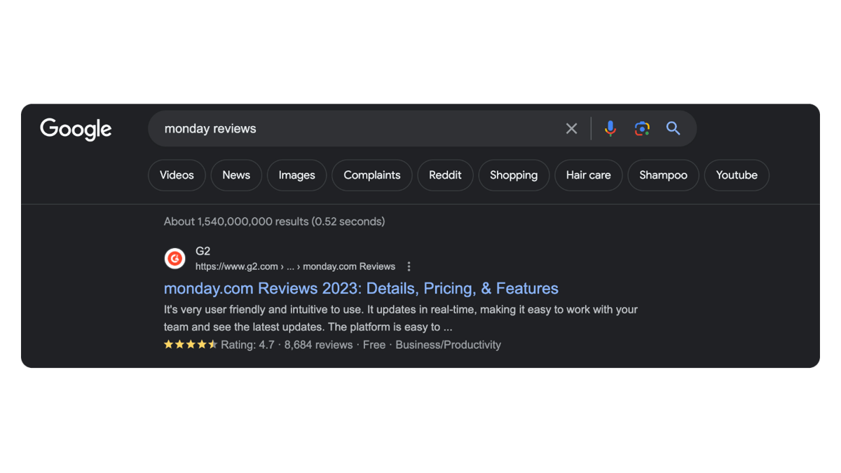The width and height of the screenshot is (841, 473).
Task: Click the star rating of the G2 result
Action: tap(191, 345)
